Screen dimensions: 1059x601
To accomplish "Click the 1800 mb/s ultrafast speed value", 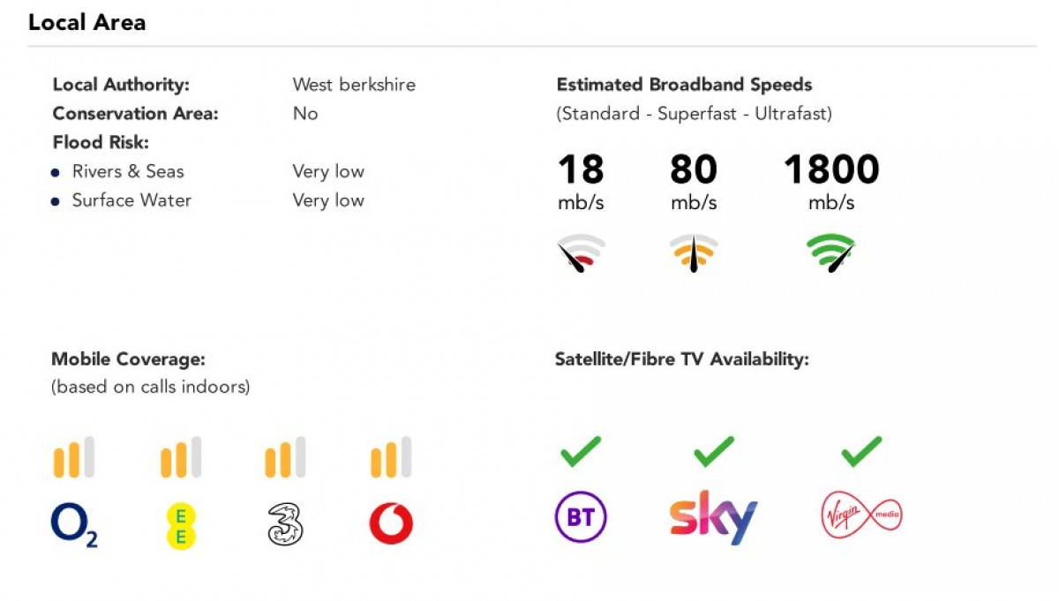I will pyautogui.click(x=831, y=170).
